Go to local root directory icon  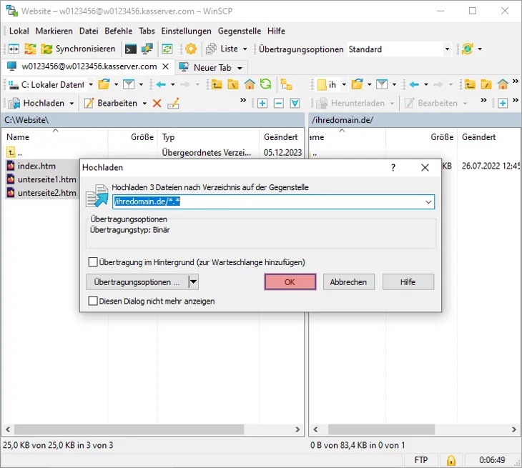pos(232,85)
